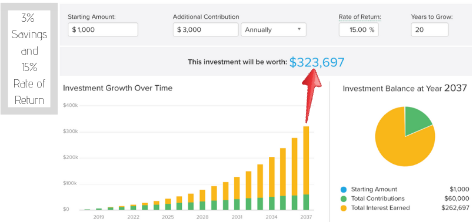Click the Total Interest Earned legend label

(380, 208)
